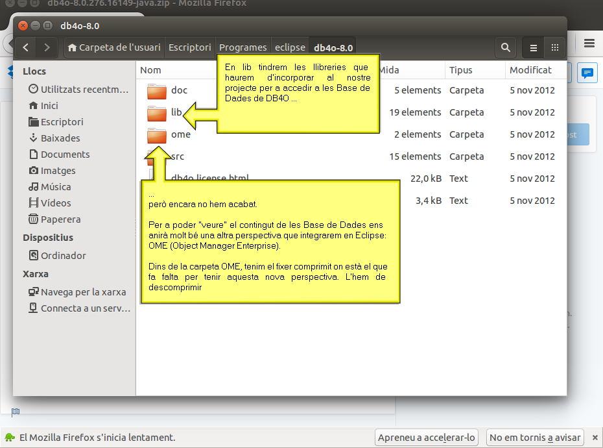Select the ome folder icon
Image resolution: width=603 pixels, height=448 pixels.
(x=156, y=135)
